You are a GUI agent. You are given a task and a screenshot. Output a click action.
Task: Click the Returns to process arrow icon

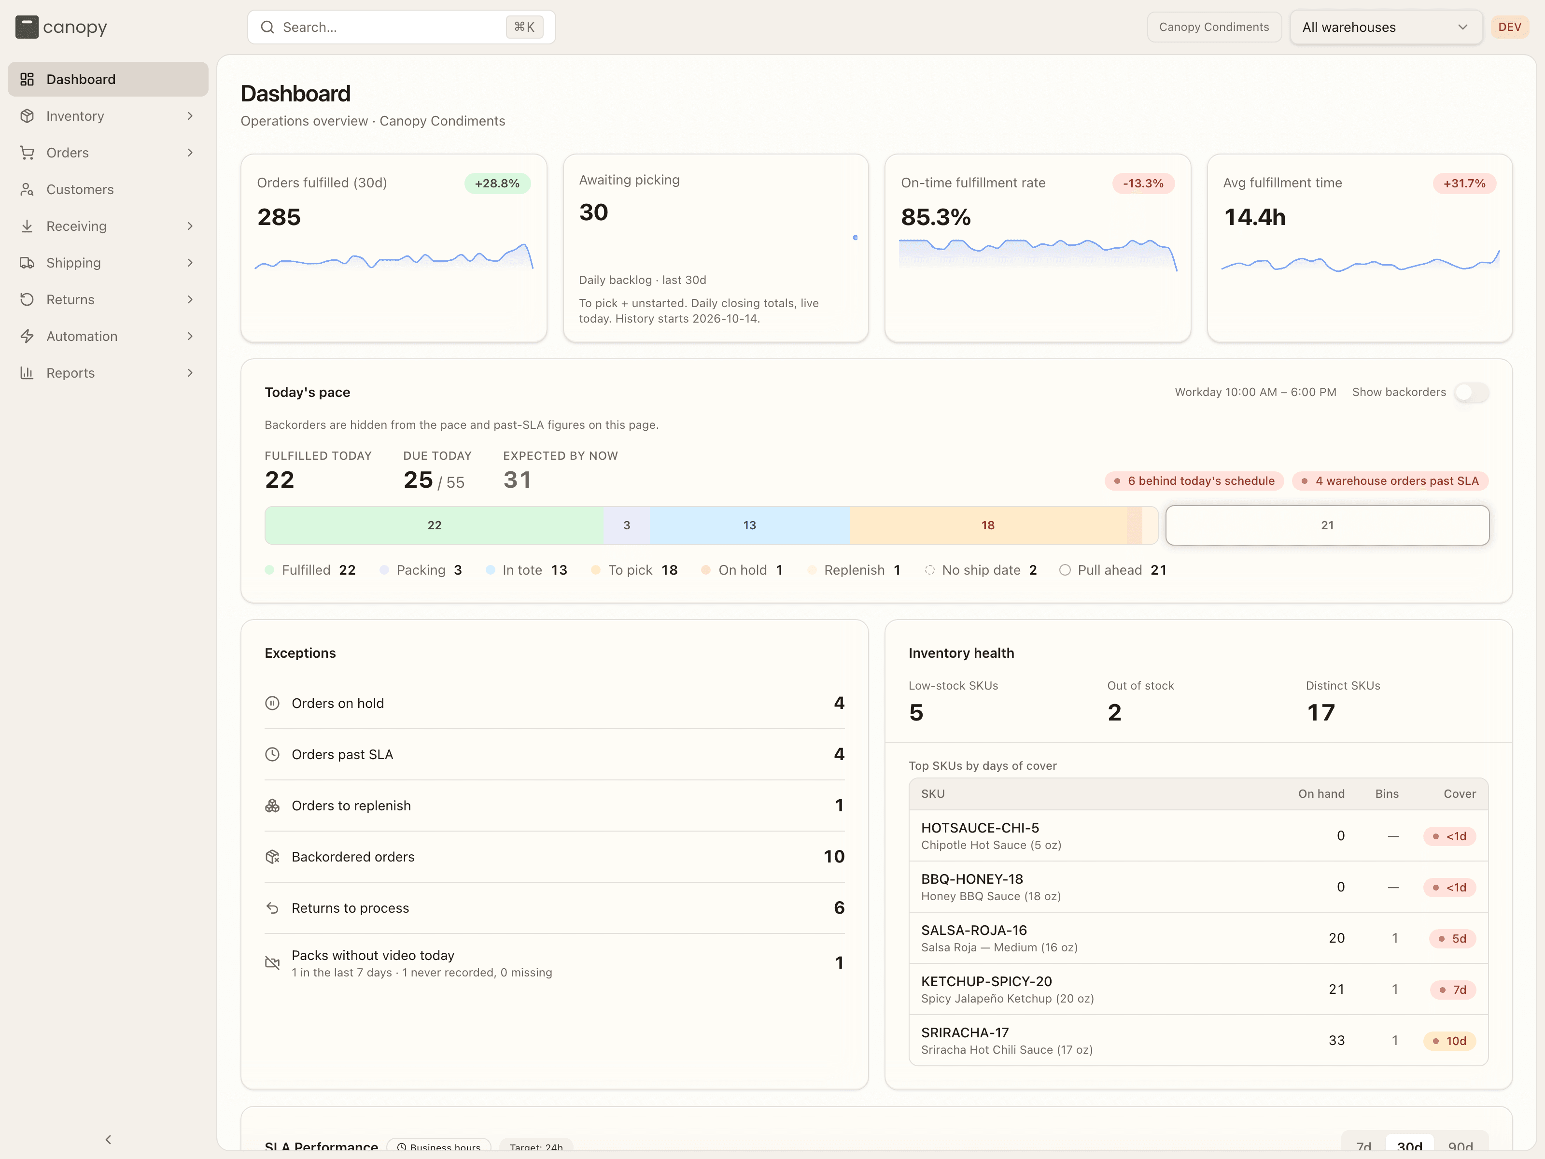click(x=272, y=907)
